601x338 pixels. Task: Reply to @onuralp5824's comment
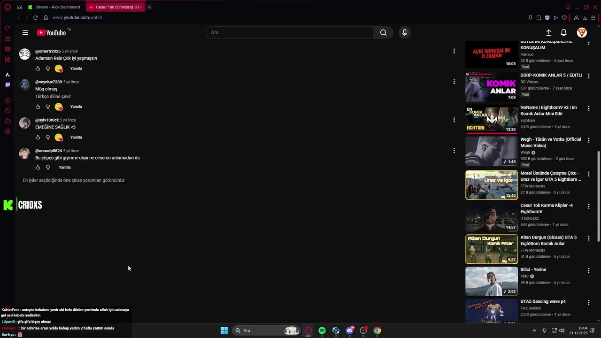tap(65, 168)
